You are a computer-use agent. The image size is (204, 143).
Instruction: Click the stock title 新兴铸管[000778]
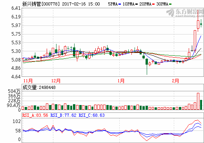(x=41, y=4)
